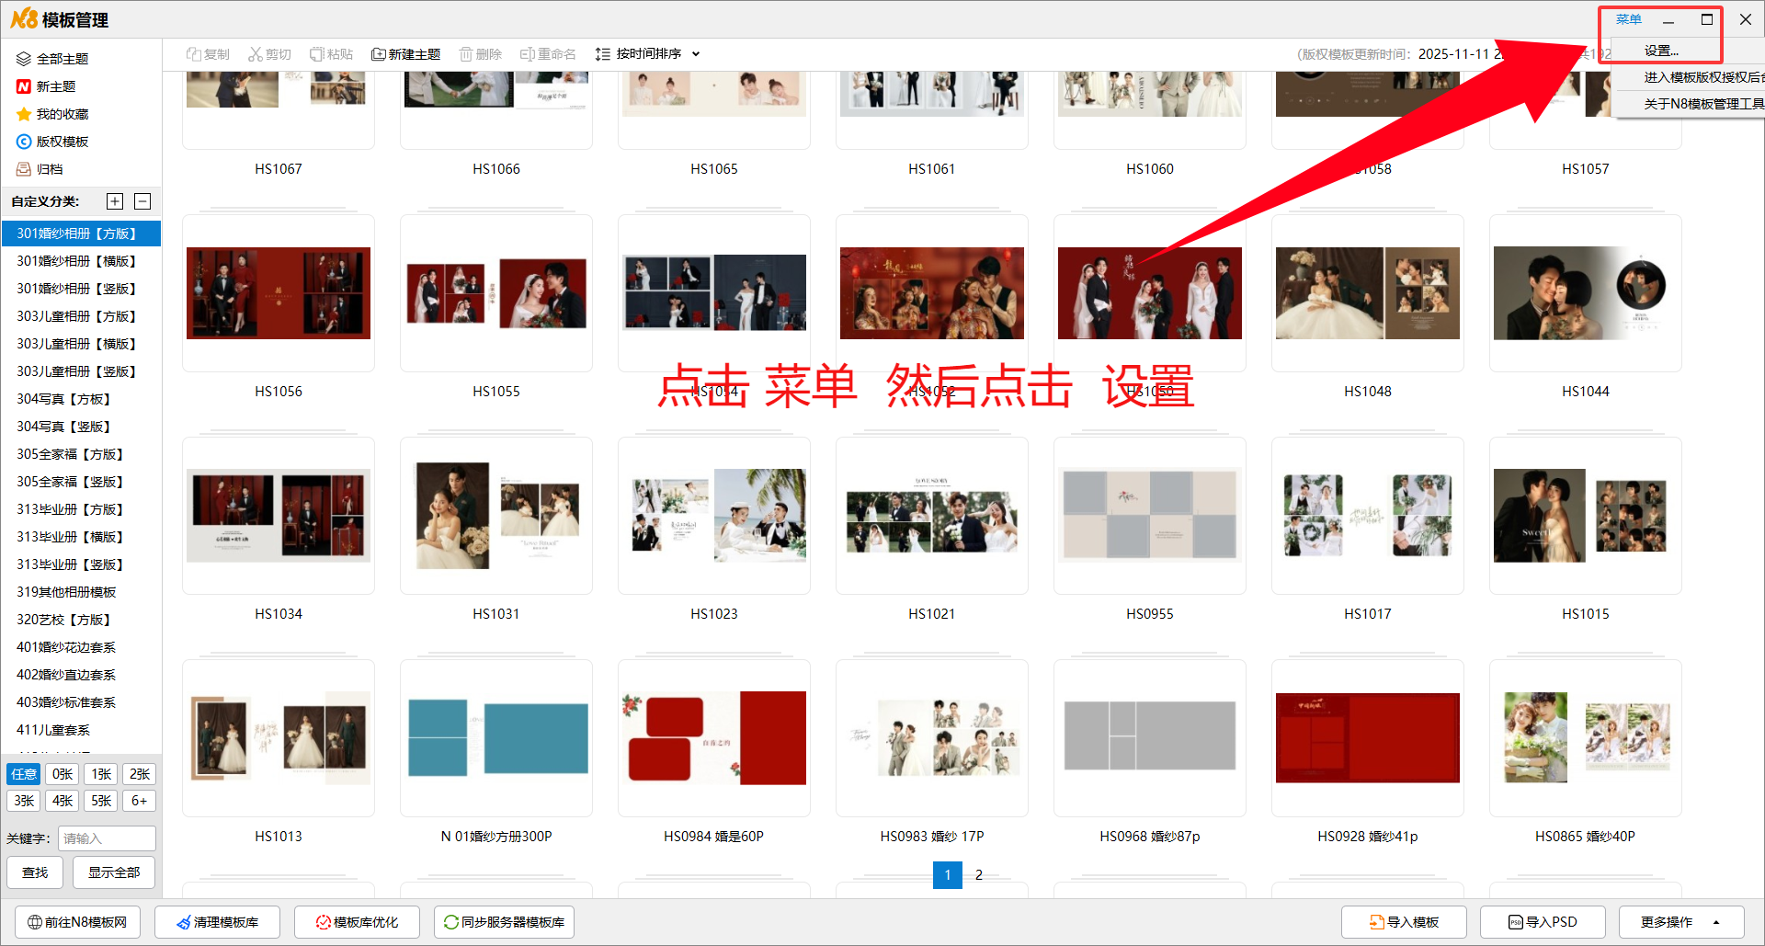The width and height of the screenshot is (1765, 946).
Task: Select template thumbnail HS0984 婚是60P
Action: [x=714, y=738]
